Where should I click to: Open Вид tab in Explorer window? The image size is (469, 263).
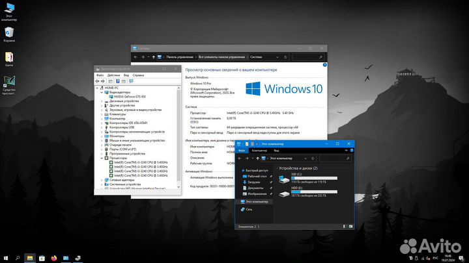coord(276,151)
